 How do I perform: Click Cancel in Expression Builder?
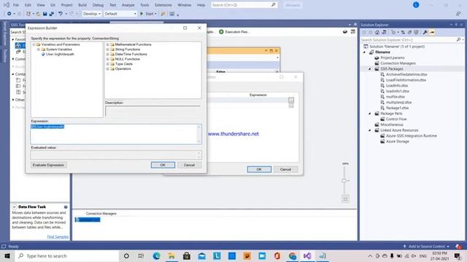[x=189, y=165]
